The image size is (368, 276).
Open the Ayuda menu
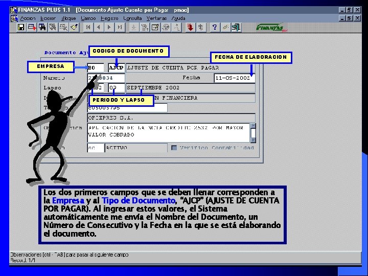178,18
